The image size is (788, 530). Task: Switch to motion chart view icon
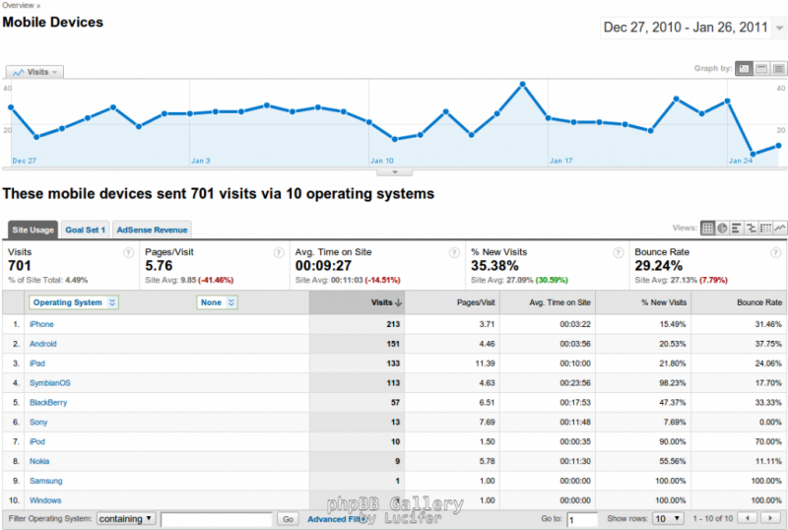click(x=780, y=229)
